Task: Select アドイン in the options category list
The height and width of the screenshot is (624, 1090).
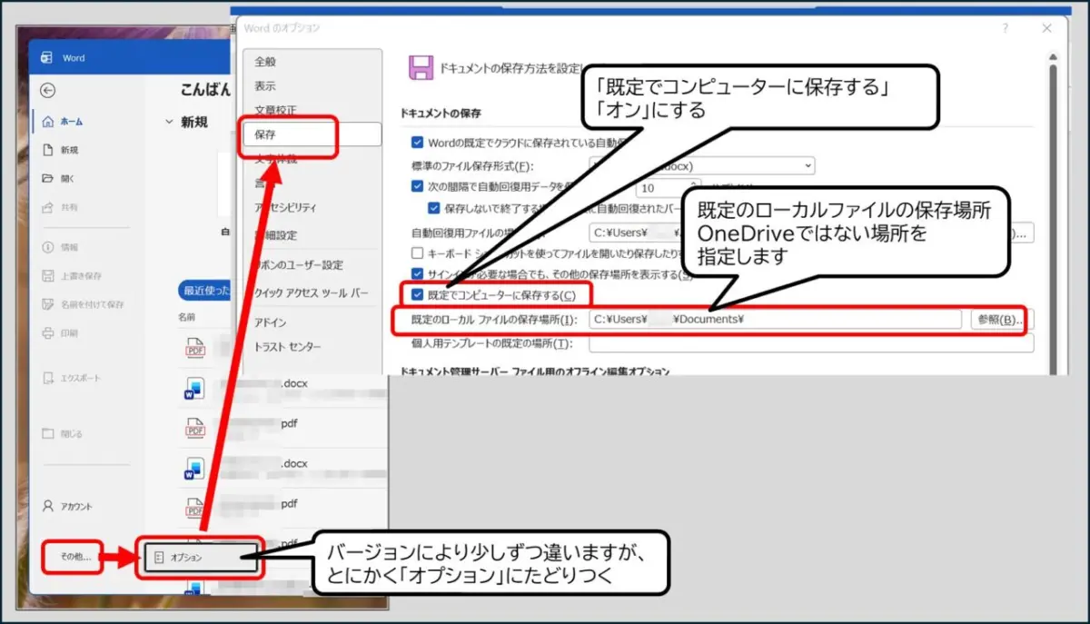Action: (x=270, y=322)
